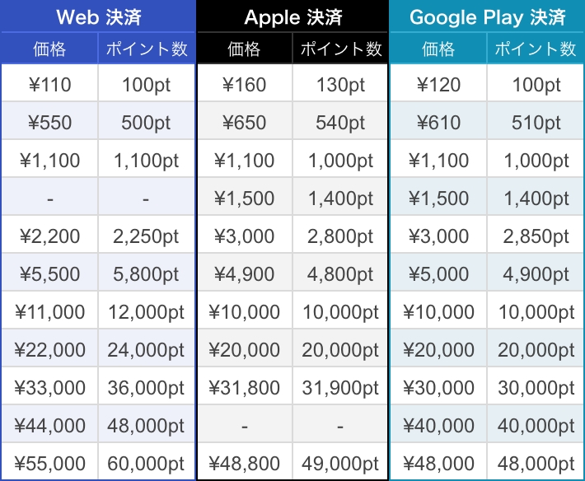
Task: Select the Apple 49,000pt cell
Action: tap(340, 461)
